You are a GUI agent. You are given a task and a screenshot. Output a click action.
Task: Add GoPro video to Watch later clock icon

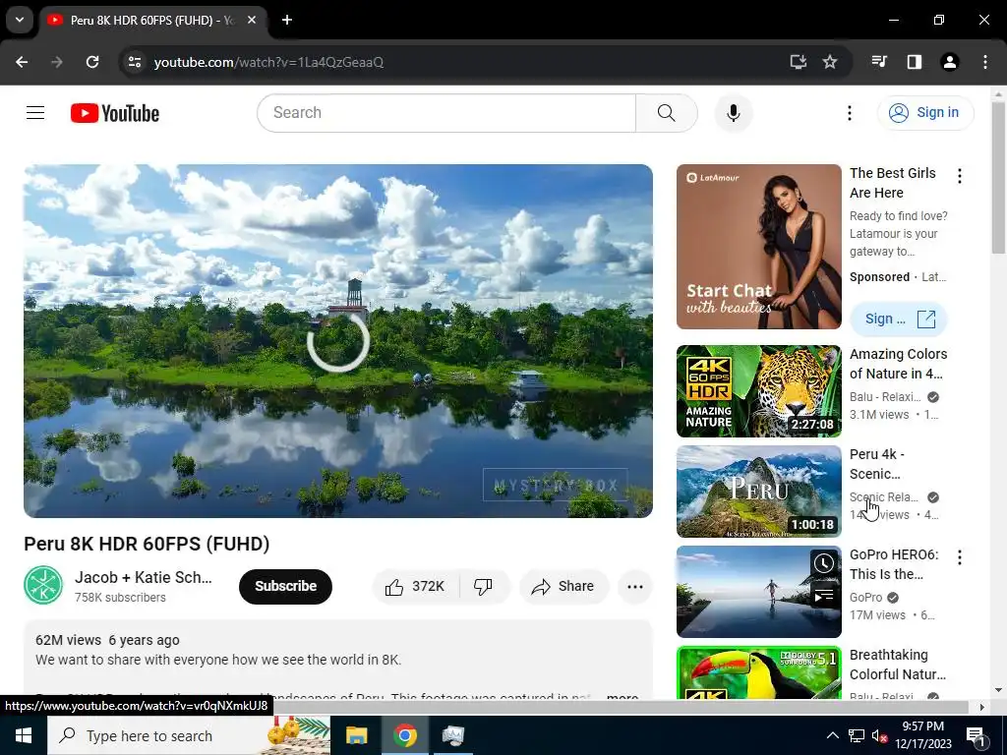click(824, 563)
